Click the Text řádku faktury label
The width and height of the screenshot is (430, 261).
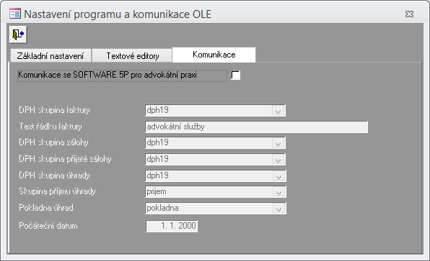(51, 127)
